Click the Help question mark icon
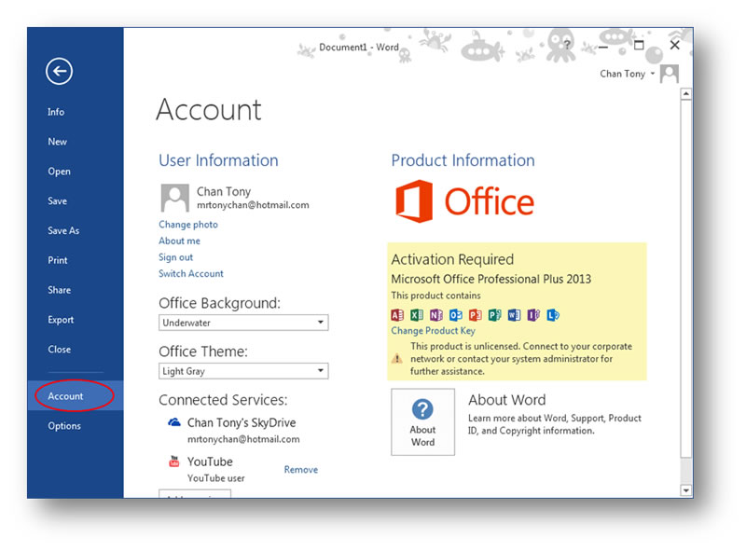Image resolution: width=746 pixels, height=551 pixels. (568, 45)
